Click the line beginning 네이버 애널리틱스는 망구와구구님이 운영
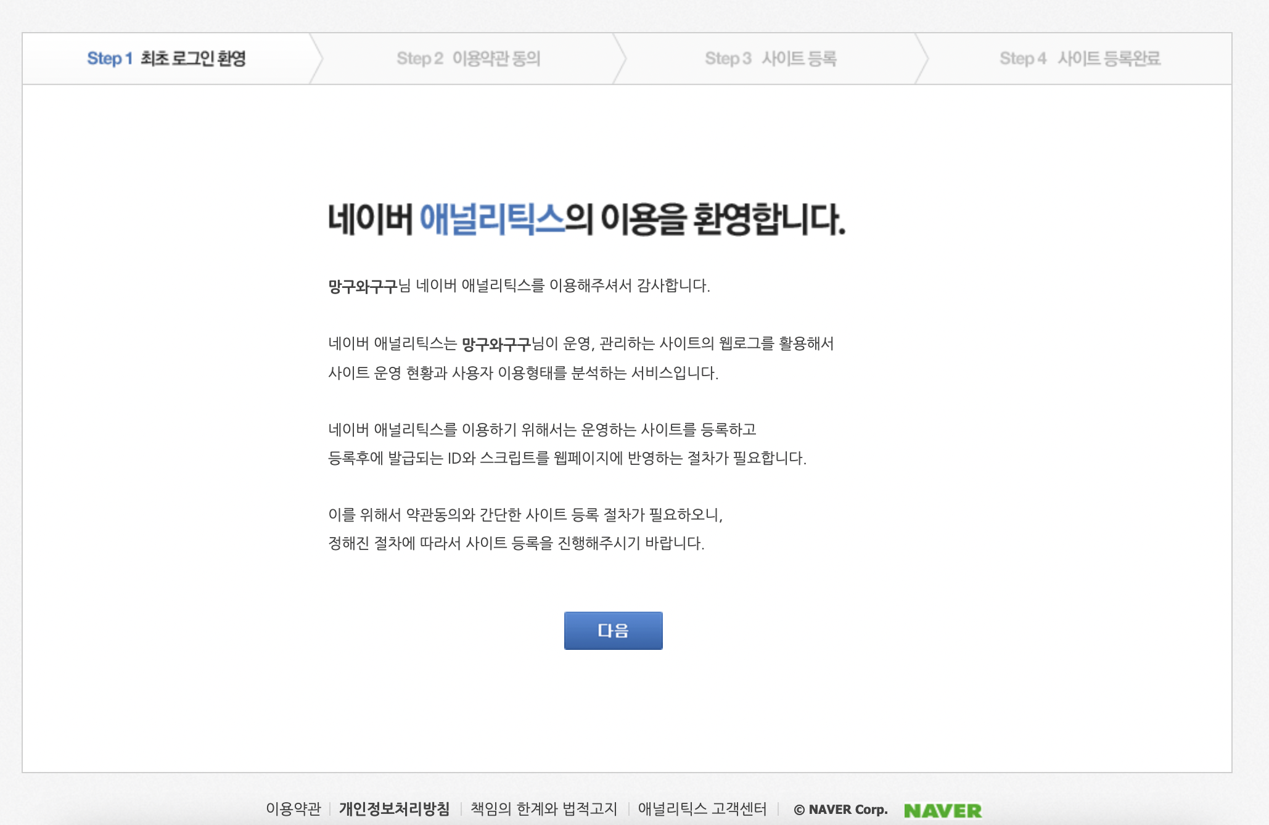This screenshot has height=825, width=1269. coord(581,343)
